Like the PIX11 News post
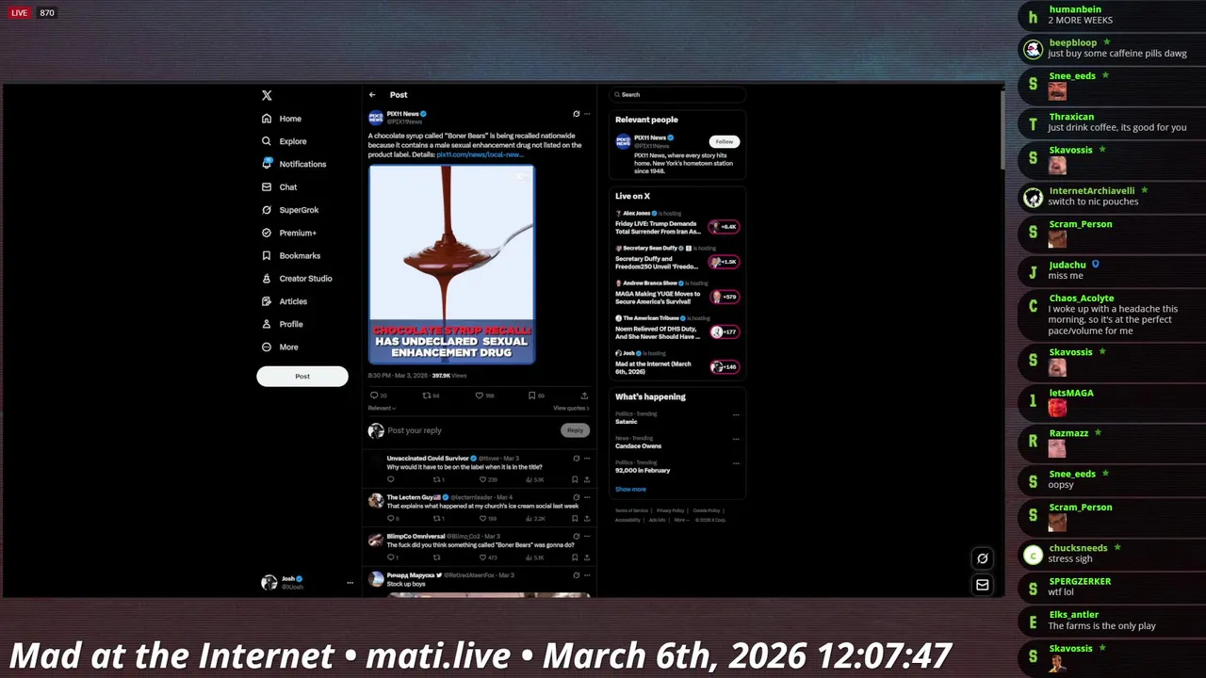1206x678 pixels. click(479, 395)
